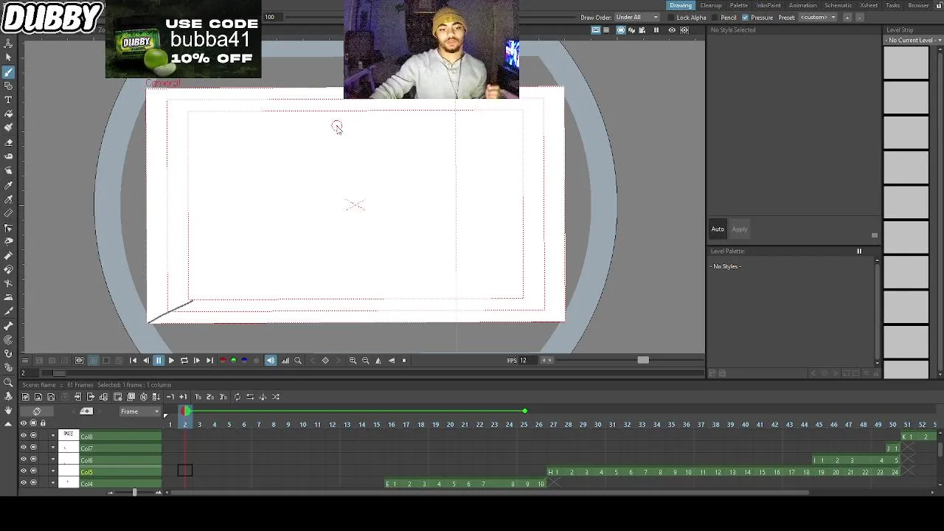
Task: Select the Brush tool in the toolbar
Action: tap(8, 72)
